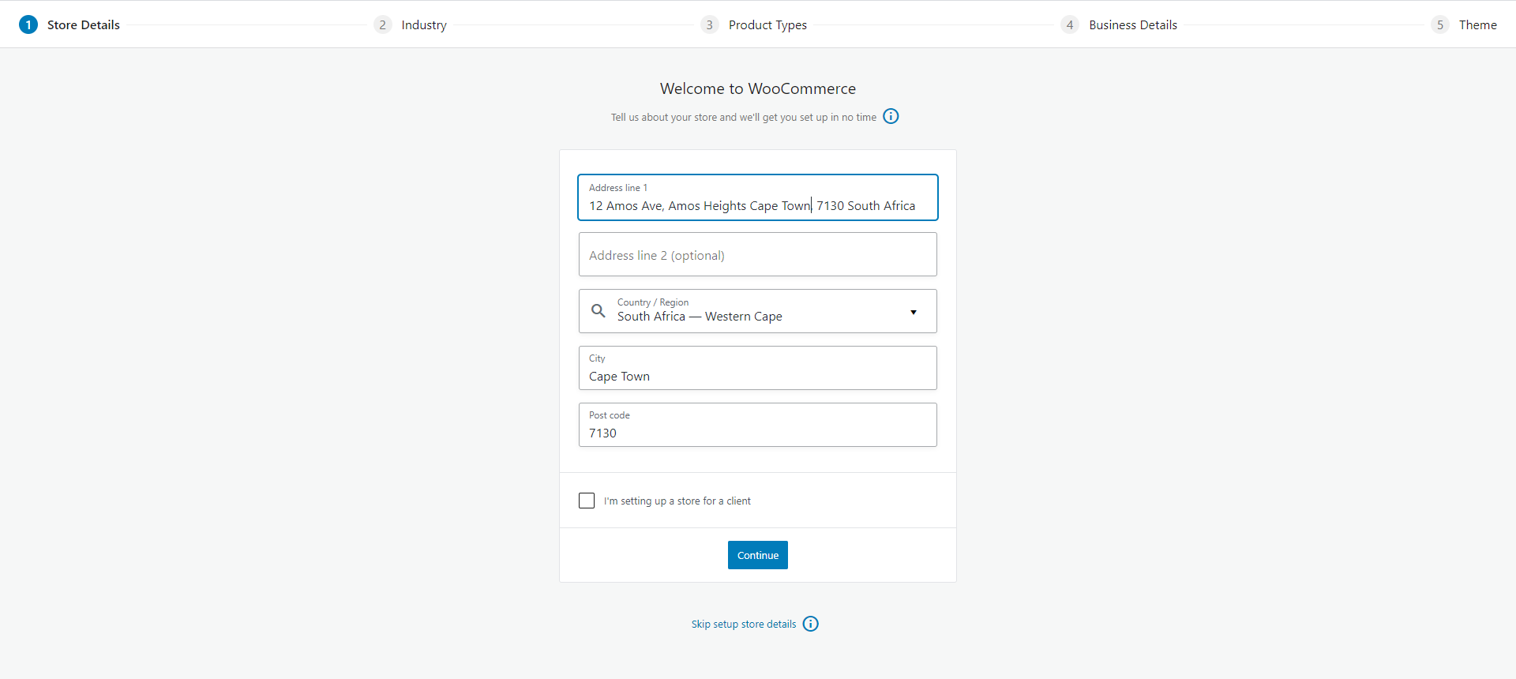This screenshot has width=1516, height=679.
Task: Click the Post code field with 7130
Action: [758, 425]
